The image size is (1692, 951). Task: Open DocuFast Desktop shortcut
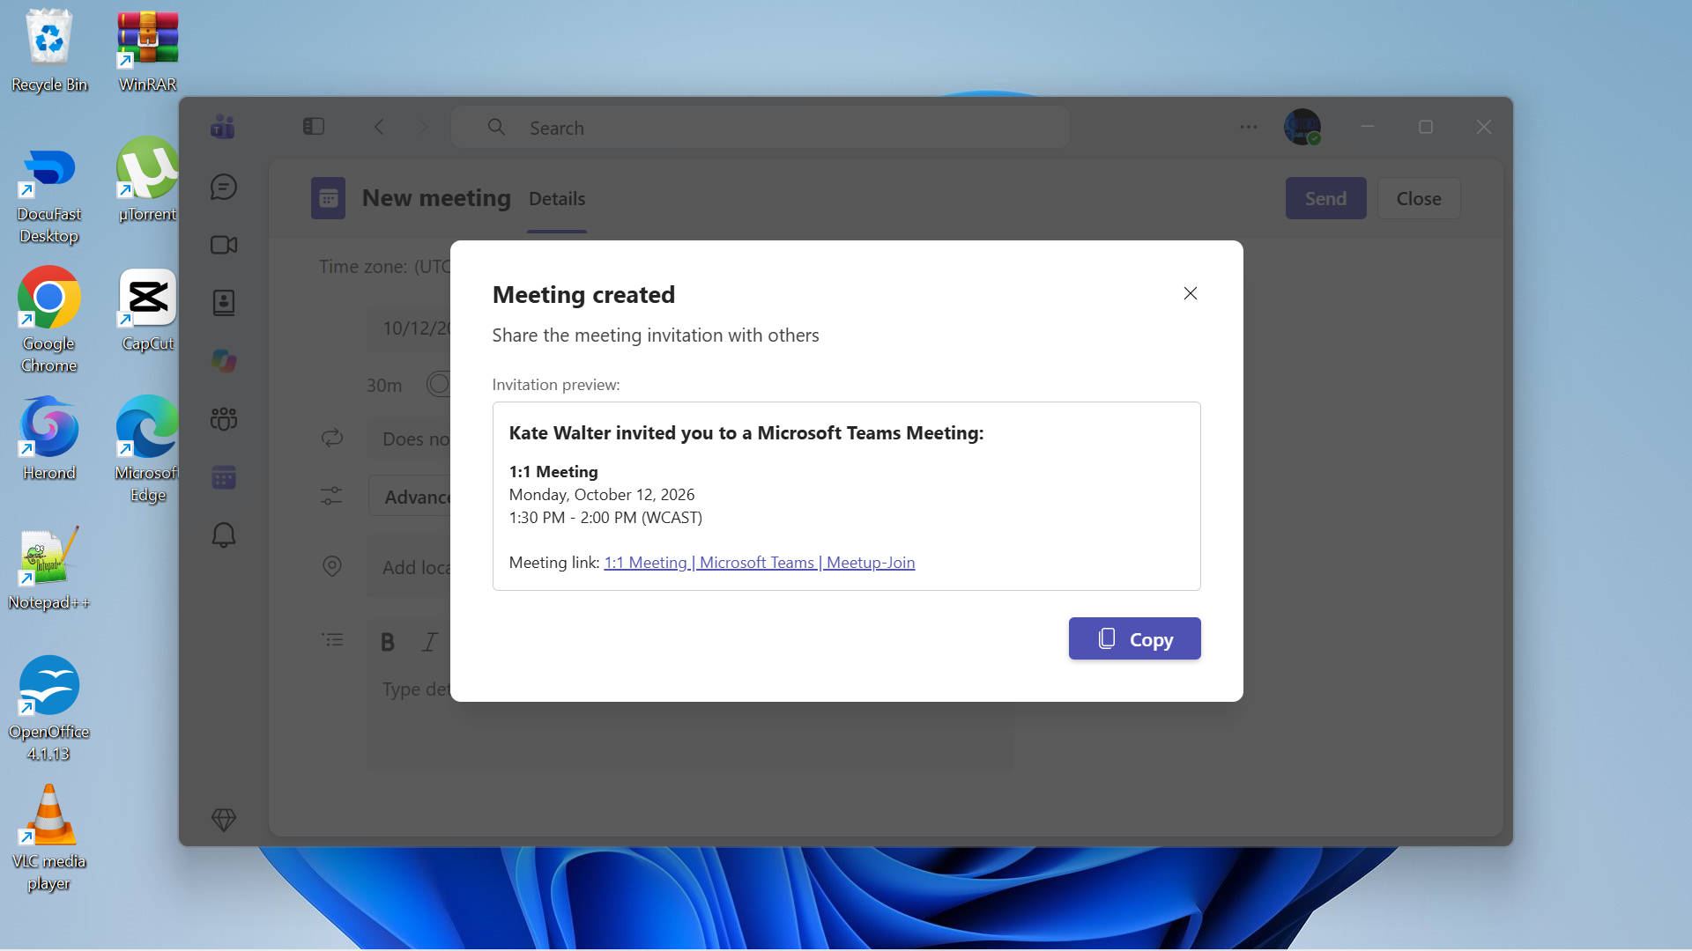49,197
